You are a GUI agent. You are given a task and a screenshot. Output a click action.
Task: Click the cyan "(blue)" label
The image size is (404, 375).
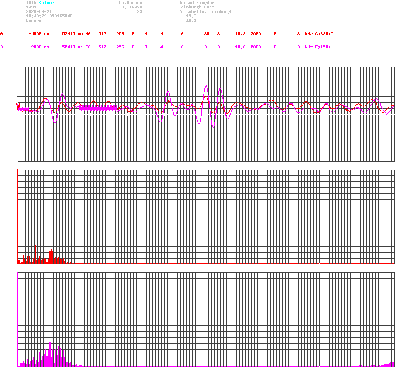pos(46,3)
